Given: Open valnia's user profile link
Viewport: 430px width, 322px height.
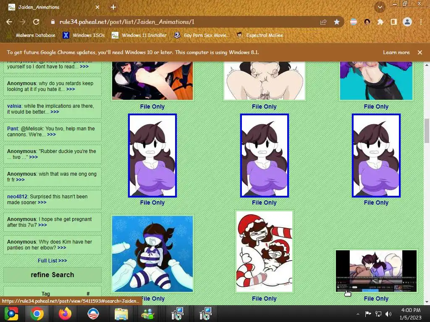Looking at the screenshot, I should click(x=14, y=106).
